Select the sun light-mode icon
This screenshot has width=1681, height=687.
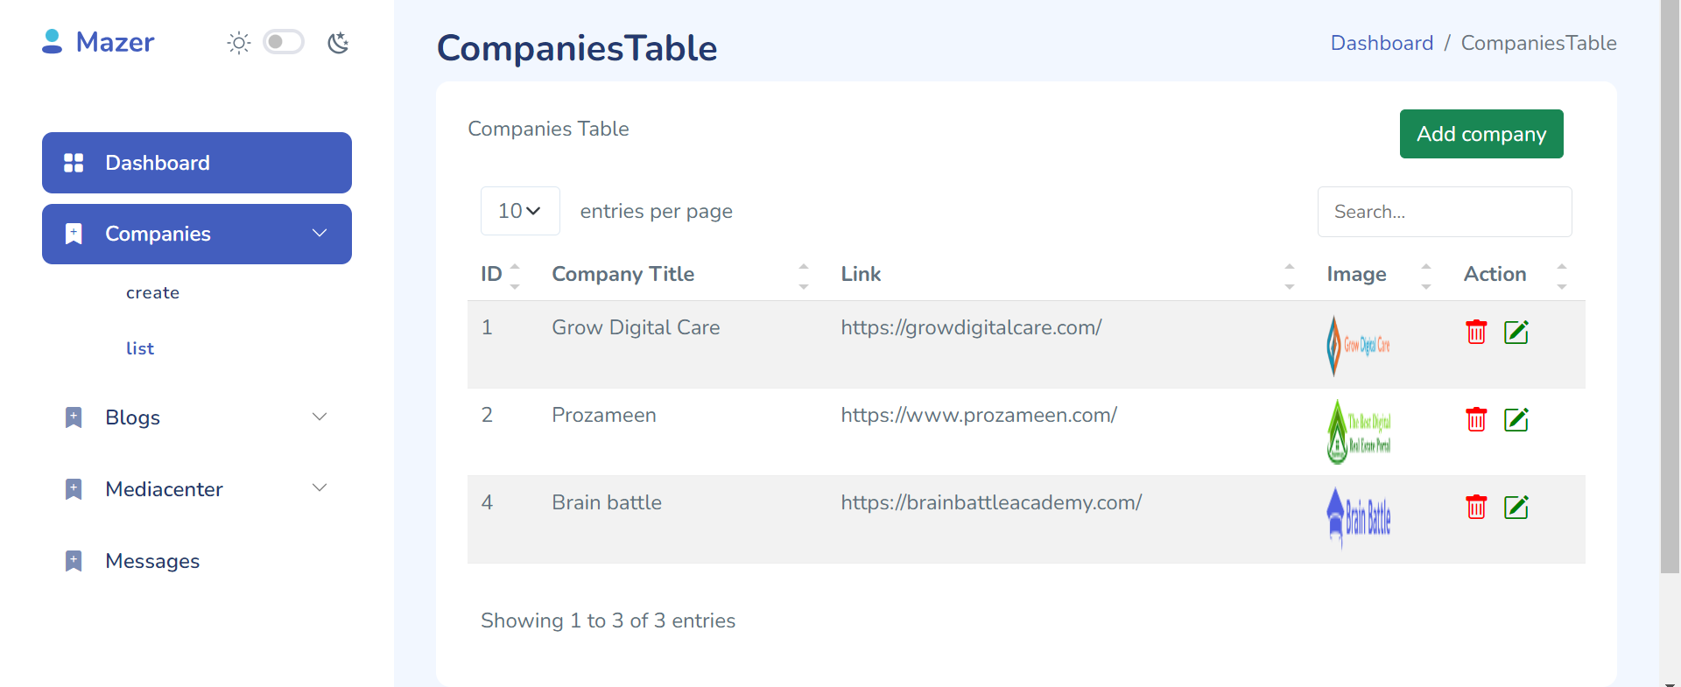click(x=238, y=42)
